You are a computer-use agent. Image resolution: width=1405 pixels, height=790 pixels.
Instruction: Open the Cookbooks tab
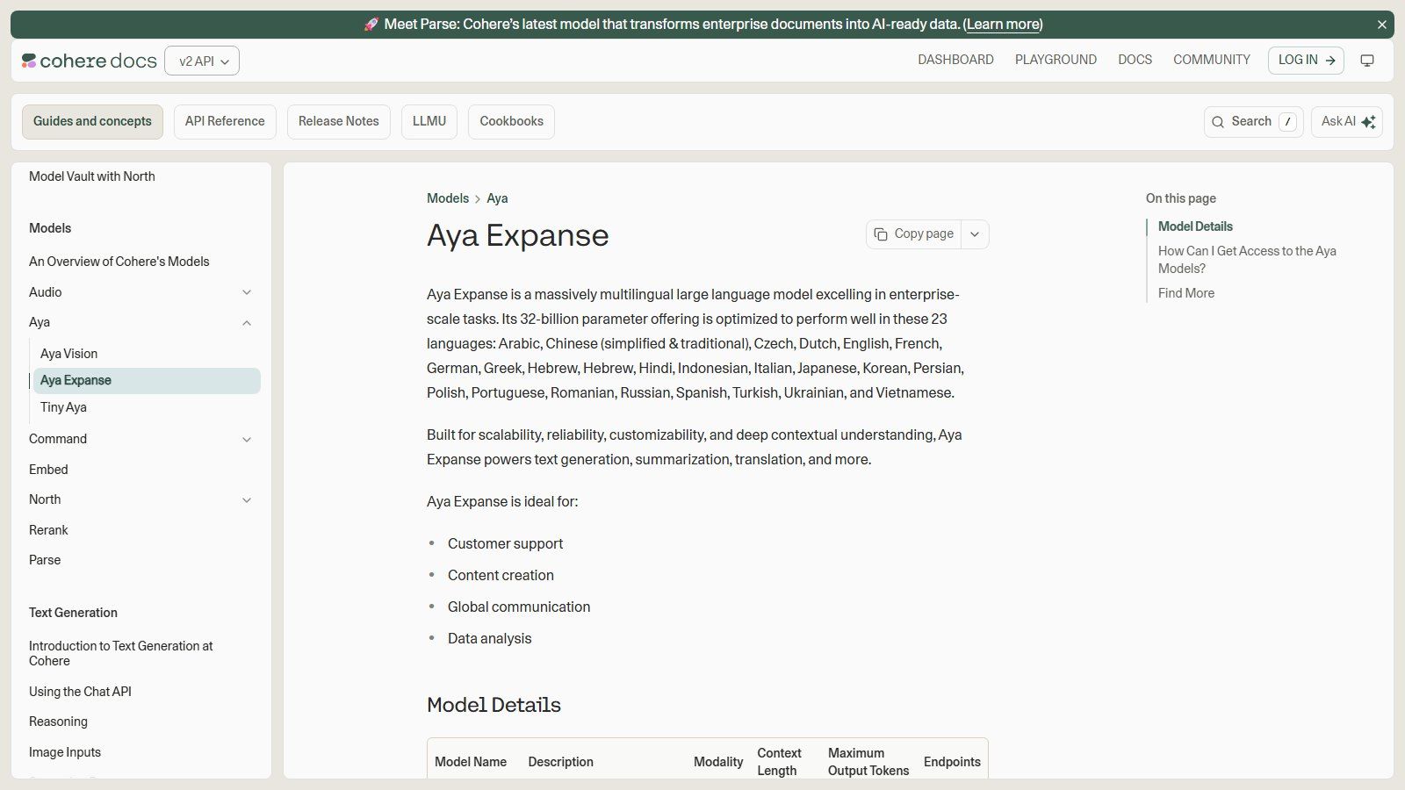[511, 121]
